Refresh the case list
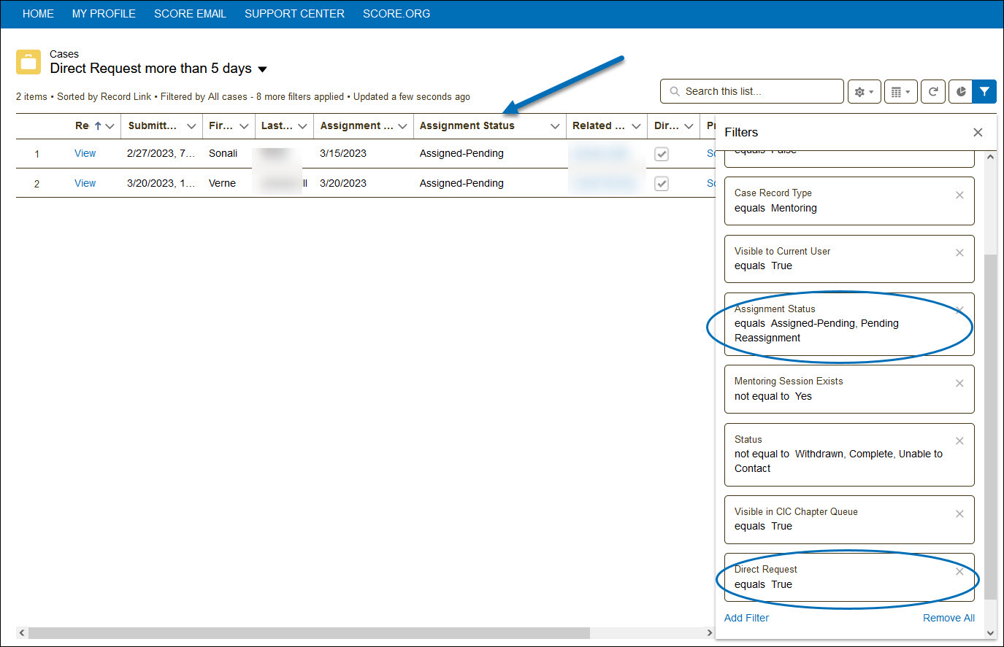1004x647 pixels. coord(932,92)
